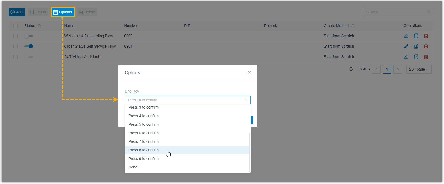Click the Options toolbar button
444x184 pixels.
pyautogui.click(x=63, y=12)
